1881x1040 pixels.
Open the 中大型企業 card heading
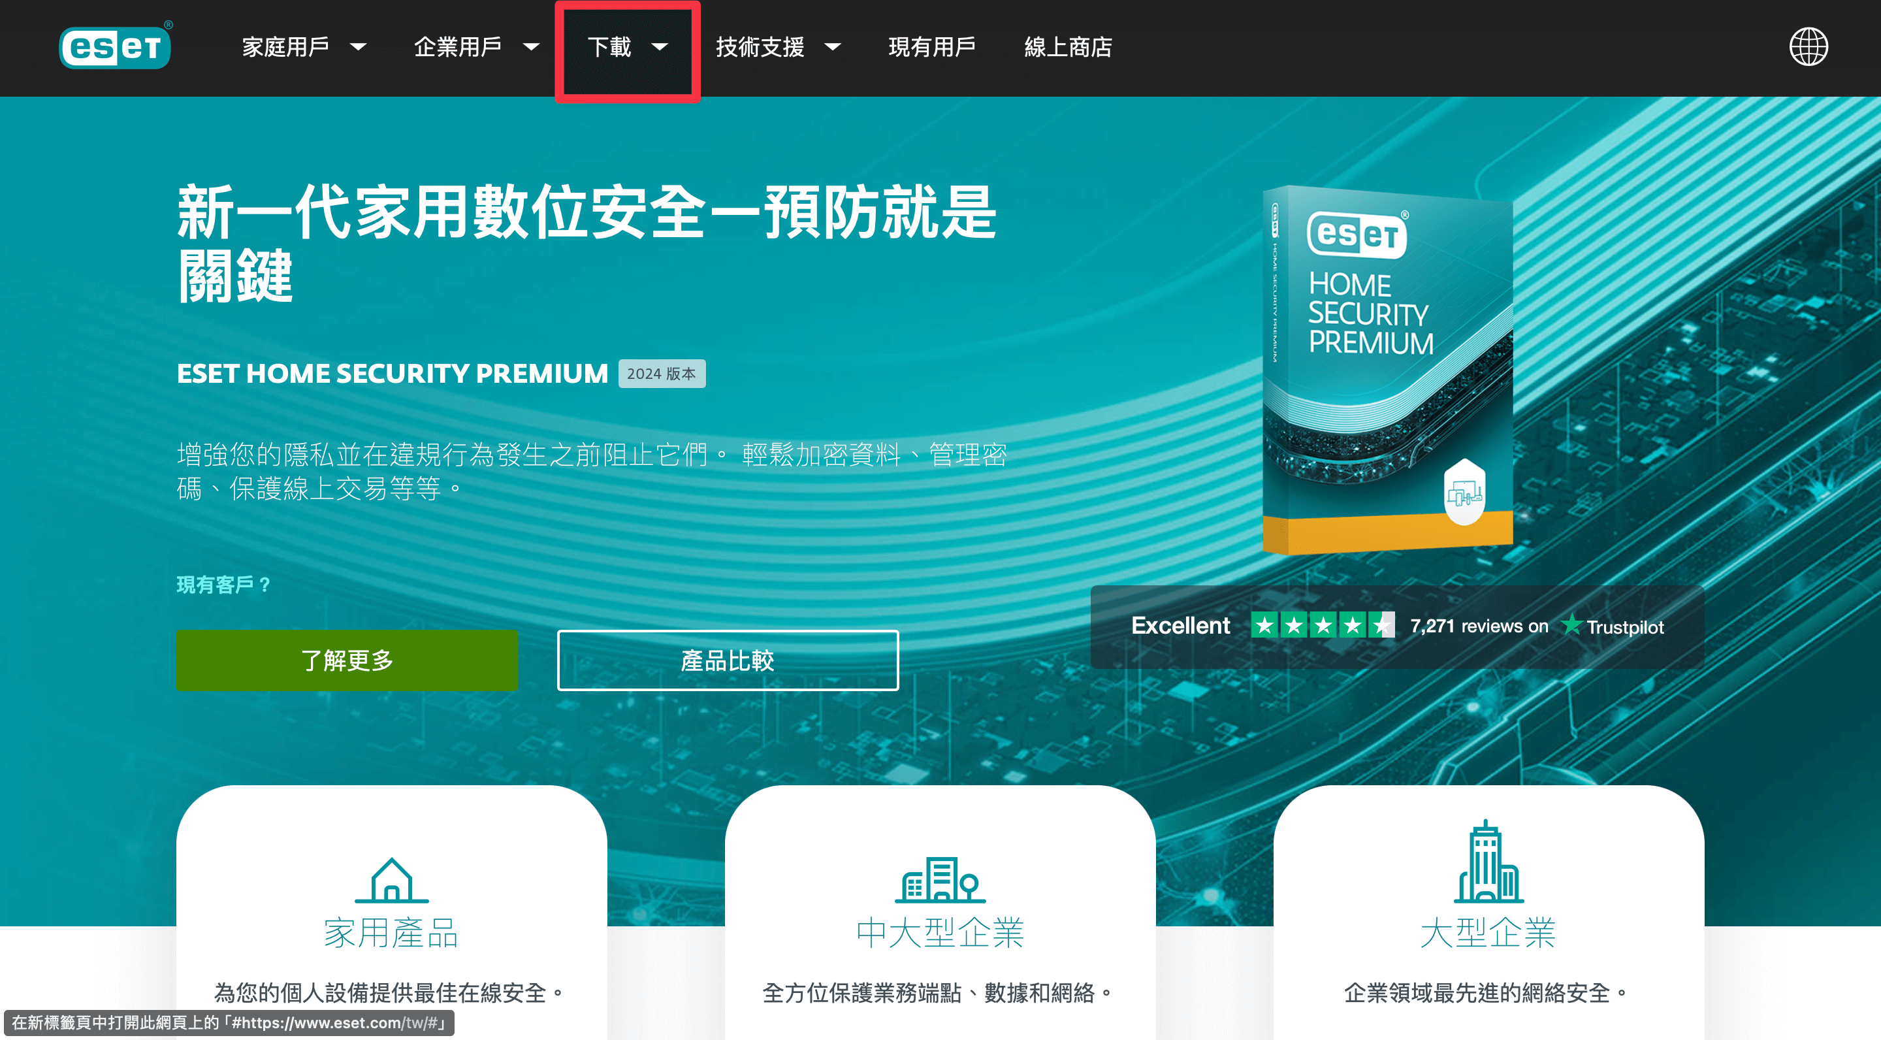[x=940, y=933]
